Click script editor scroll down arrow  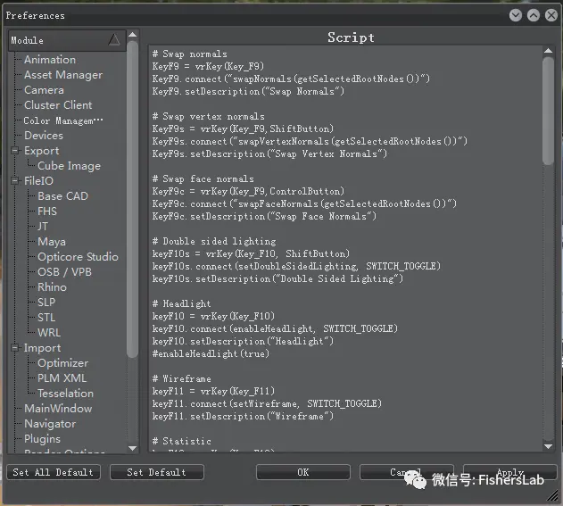[548, 446]
